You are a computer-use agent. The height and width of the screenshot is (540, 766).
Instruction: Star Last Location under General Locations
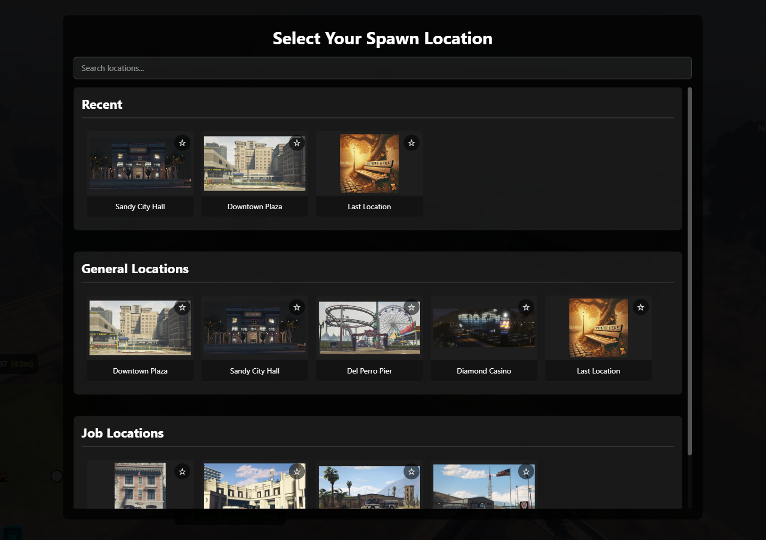pos(641,307)
